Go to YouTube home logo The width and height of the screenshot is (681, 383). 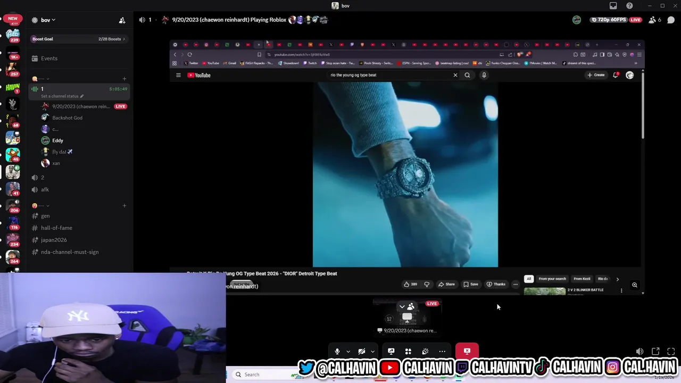tap(199, 75)
